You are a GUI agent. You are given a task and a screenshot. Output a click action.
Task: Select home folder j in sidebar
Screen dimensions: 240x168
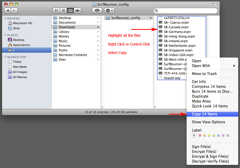(x=27, y=50)
